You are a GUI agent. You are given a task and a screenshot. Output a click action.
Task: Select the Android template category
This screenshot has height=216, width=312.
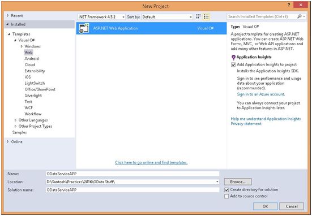click(32, 59)
